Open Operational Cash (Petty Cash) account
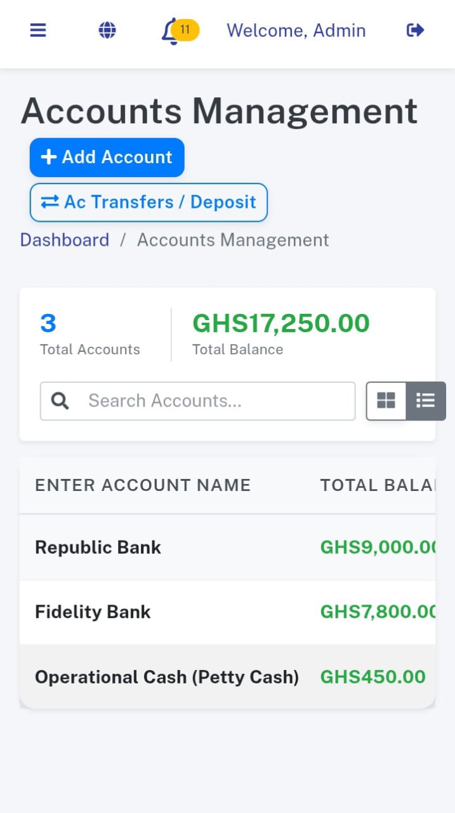 (x=167, y=676)
